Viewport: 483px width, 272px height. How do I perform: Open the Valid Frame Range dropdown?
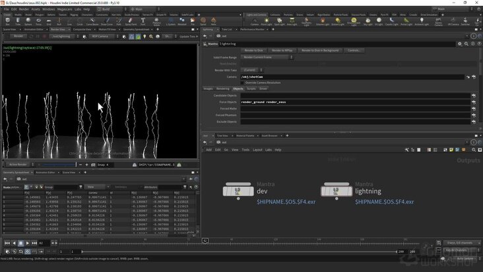(267, 57)
